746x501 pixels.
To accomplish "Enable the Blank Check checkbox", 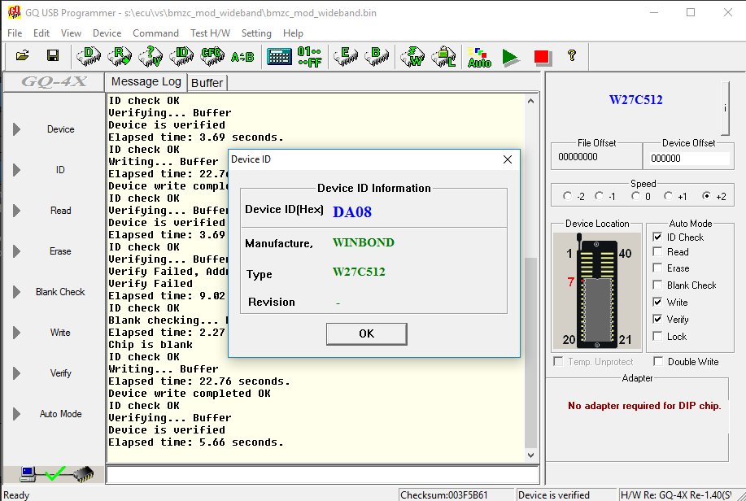I will [x=657, y=285].
